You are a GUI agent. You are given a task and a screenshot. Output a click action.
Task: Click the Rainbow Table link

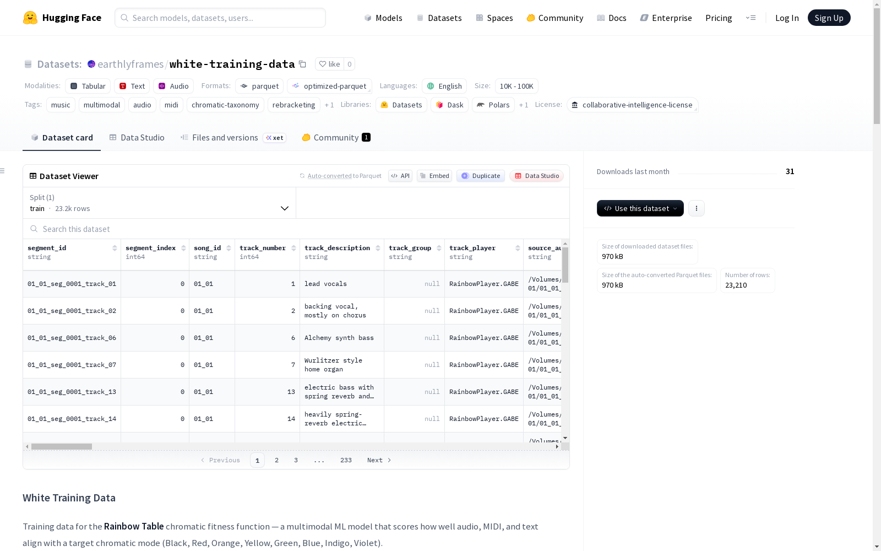(x=134, y=526)
